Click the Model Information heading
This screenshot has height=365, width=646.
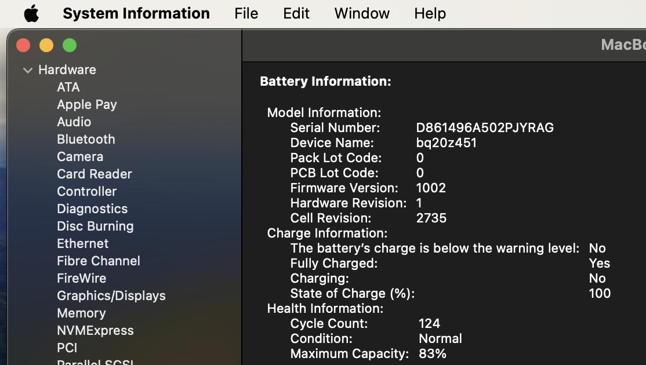tap(324, 112)
